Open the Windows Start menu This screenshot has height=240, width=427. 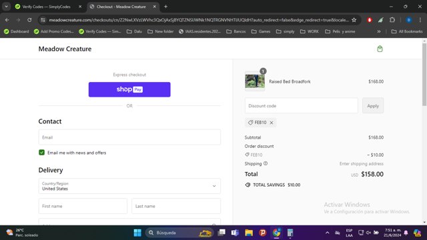coord(137,233)
